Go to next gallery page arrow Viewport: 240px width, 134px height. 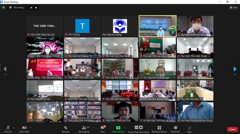click(x=235, y=69)
